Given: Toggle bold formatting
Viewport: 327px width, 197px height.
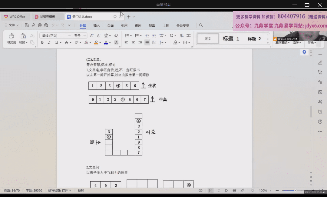Looking at the screenshot, I should (42, 43).
